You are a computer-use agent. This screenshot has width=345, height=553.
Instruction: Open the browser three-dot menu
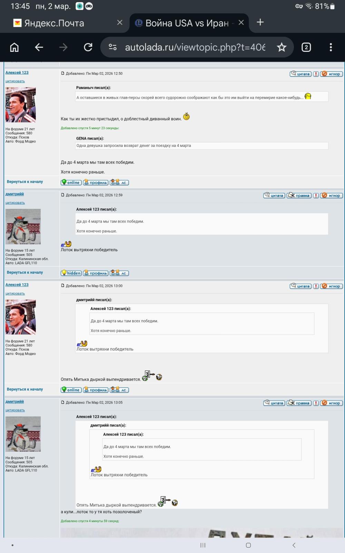(331, 47)
